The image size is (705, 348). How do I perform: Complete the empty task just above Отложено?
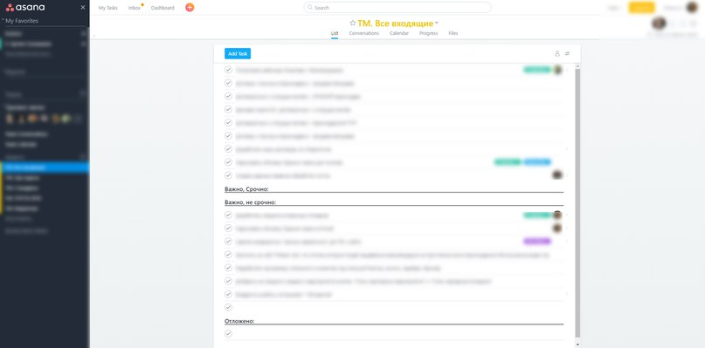(228, 307)
